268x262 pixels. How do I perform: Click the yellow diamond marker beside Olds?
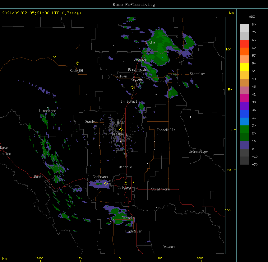[x=121, y=130]
